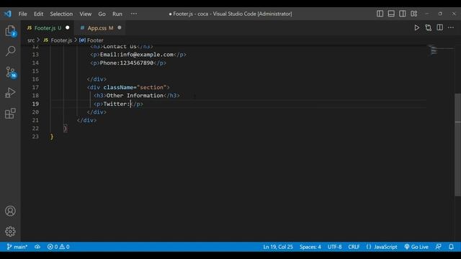Viewport: 461px width, 259px height.
Task: Click the closing div tag on line 16
Action: [x=97, y=79]
